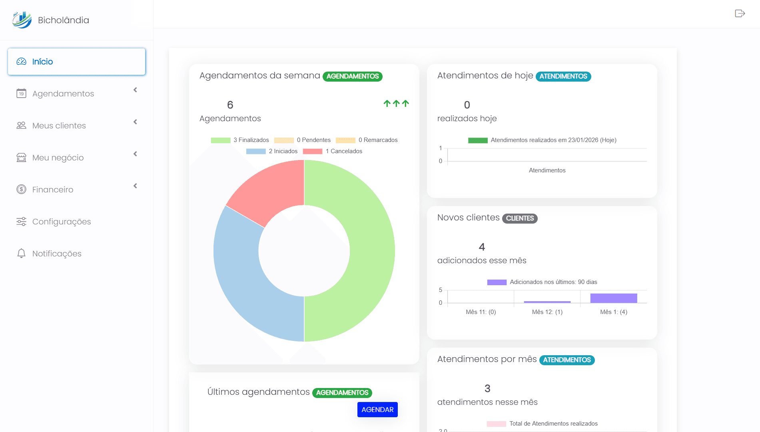Toggle the Iniciados series in chart legend
Image resolution: width=760 pixels, height=432 pixels.
[272, 151]
